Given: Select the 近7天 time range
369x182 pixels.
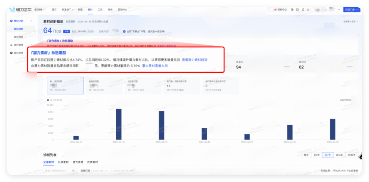Looking at the screenshot, I should click(328, 155).
